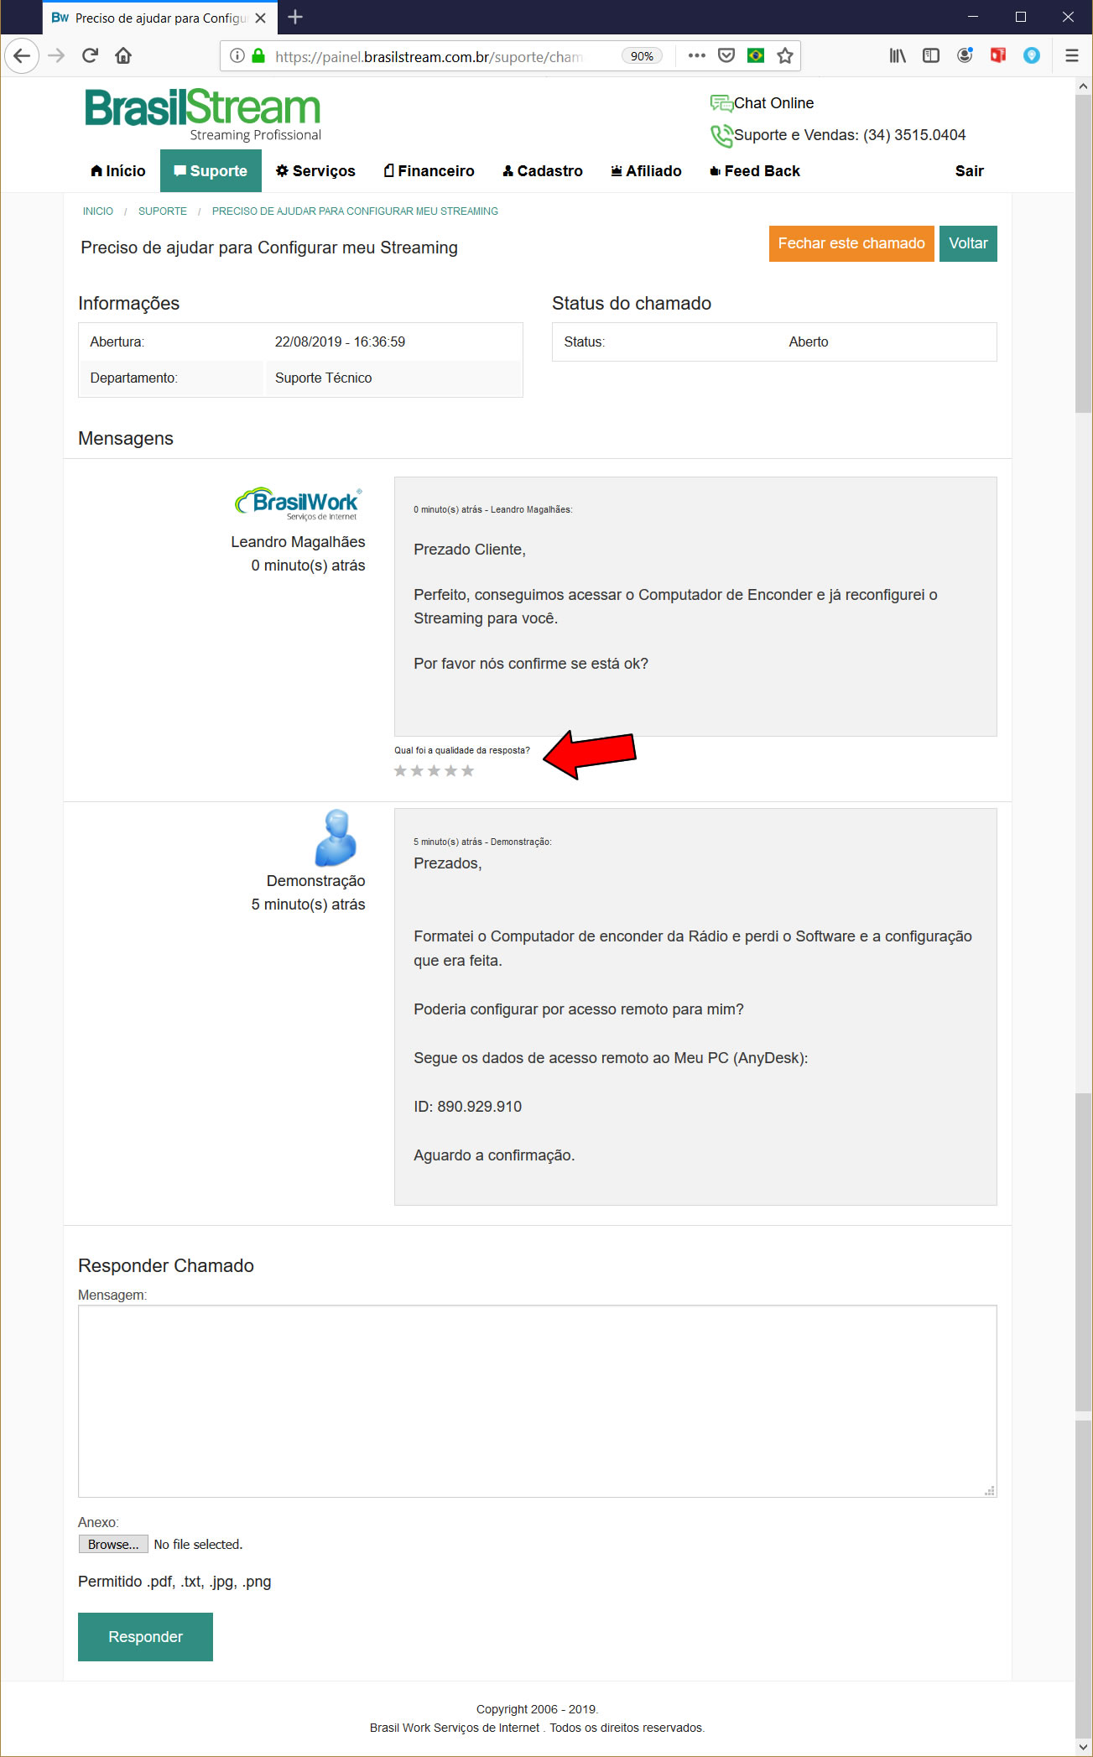The width and height of the screenshot is (1093, 1757).
Task: Click the Firefox Home icon
Action: pyautogui.click(x=123, y=56)
